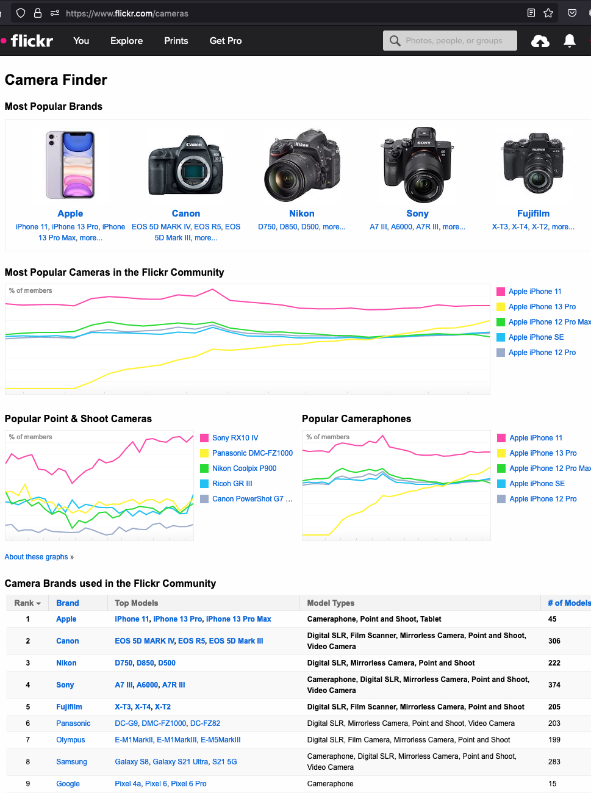Click the Pocket save icon
The height and width of the screenshot is (793, 591).
click(572, 13)
